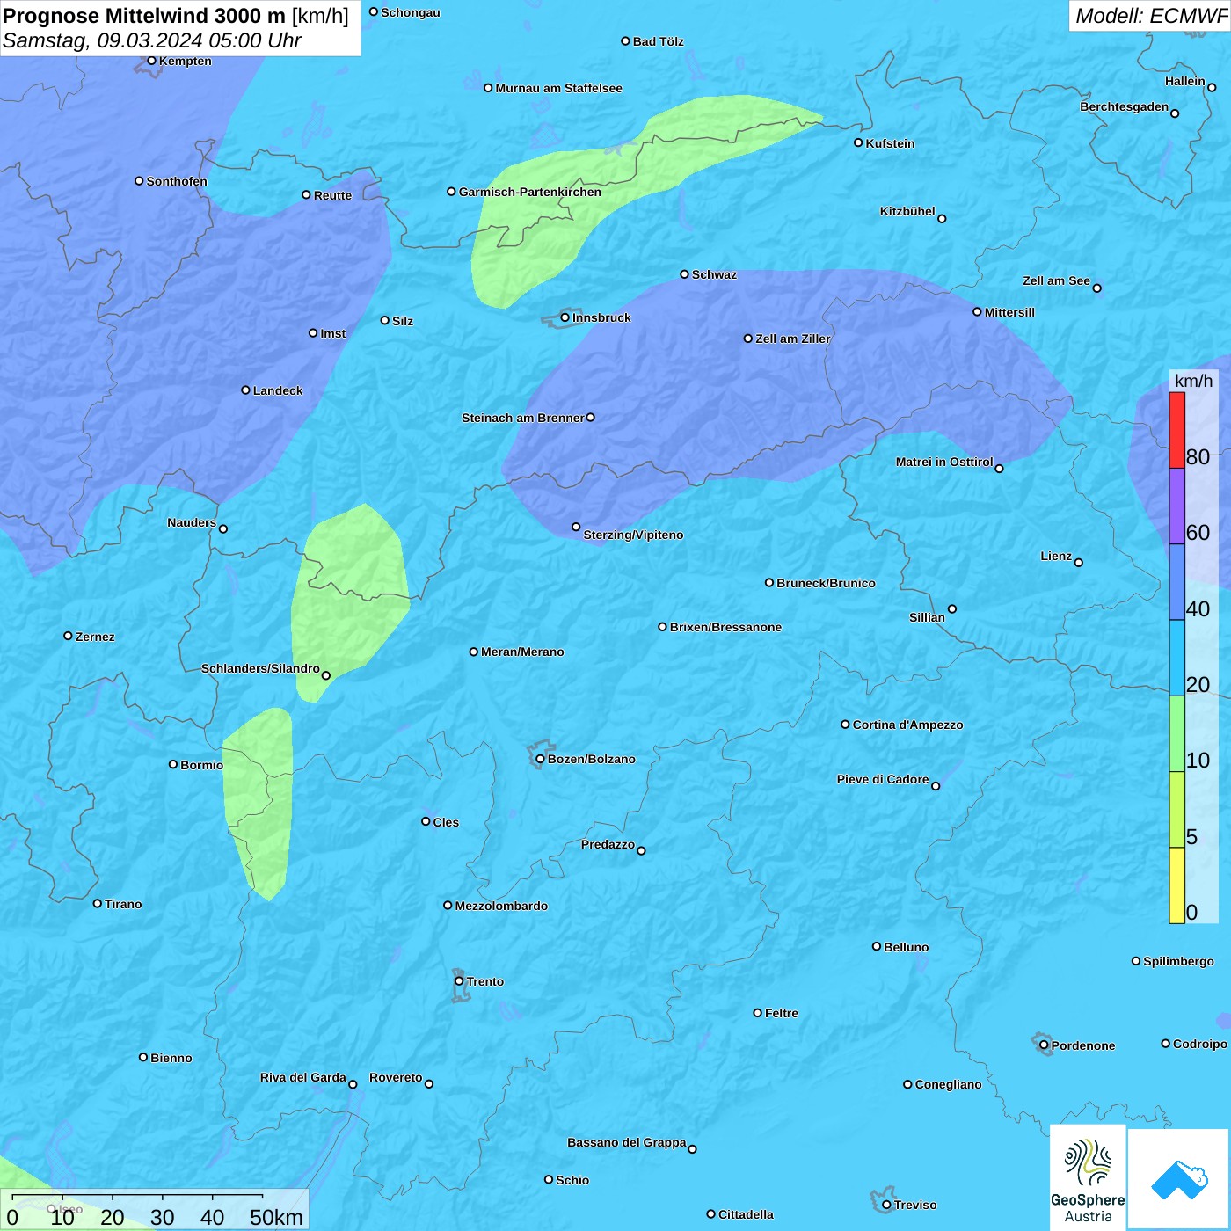Click the purple 60-80 km/h legend swatch

[1176, 506]
